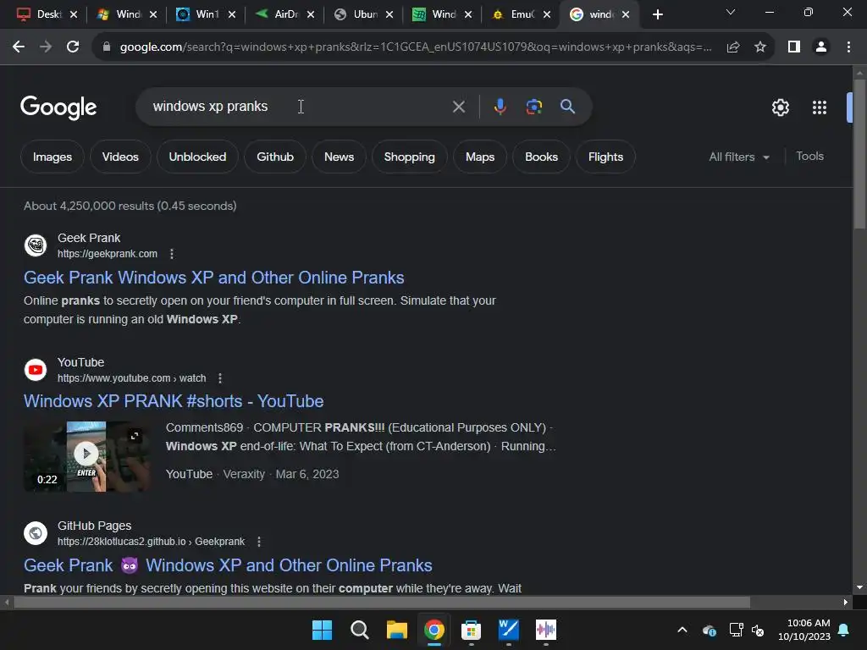
Task: Open search Tools options
Action: [809, 157]
